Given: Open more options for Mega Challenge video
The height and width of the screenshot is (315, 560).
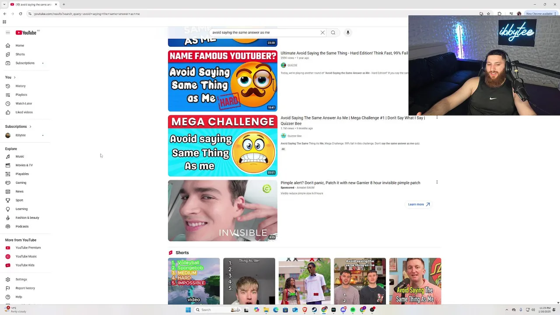Looking at the screenshot, I should pos(437,118).
